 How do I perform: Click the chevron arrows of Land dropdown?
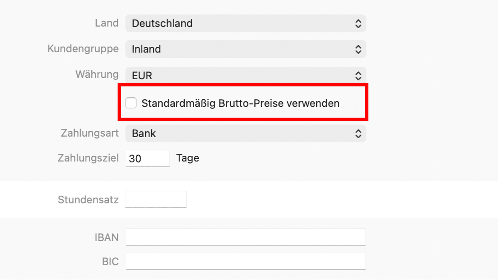358,24
